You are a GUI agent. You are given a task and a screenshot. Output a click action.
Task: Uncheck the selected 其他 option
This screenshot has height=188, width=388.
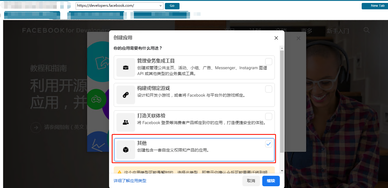click(x=268, y=144)
